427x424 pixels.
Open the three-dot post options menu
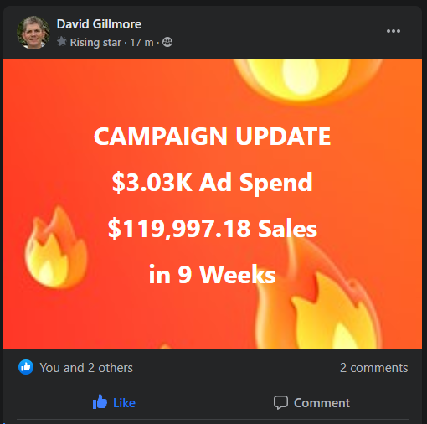[394, 31]
